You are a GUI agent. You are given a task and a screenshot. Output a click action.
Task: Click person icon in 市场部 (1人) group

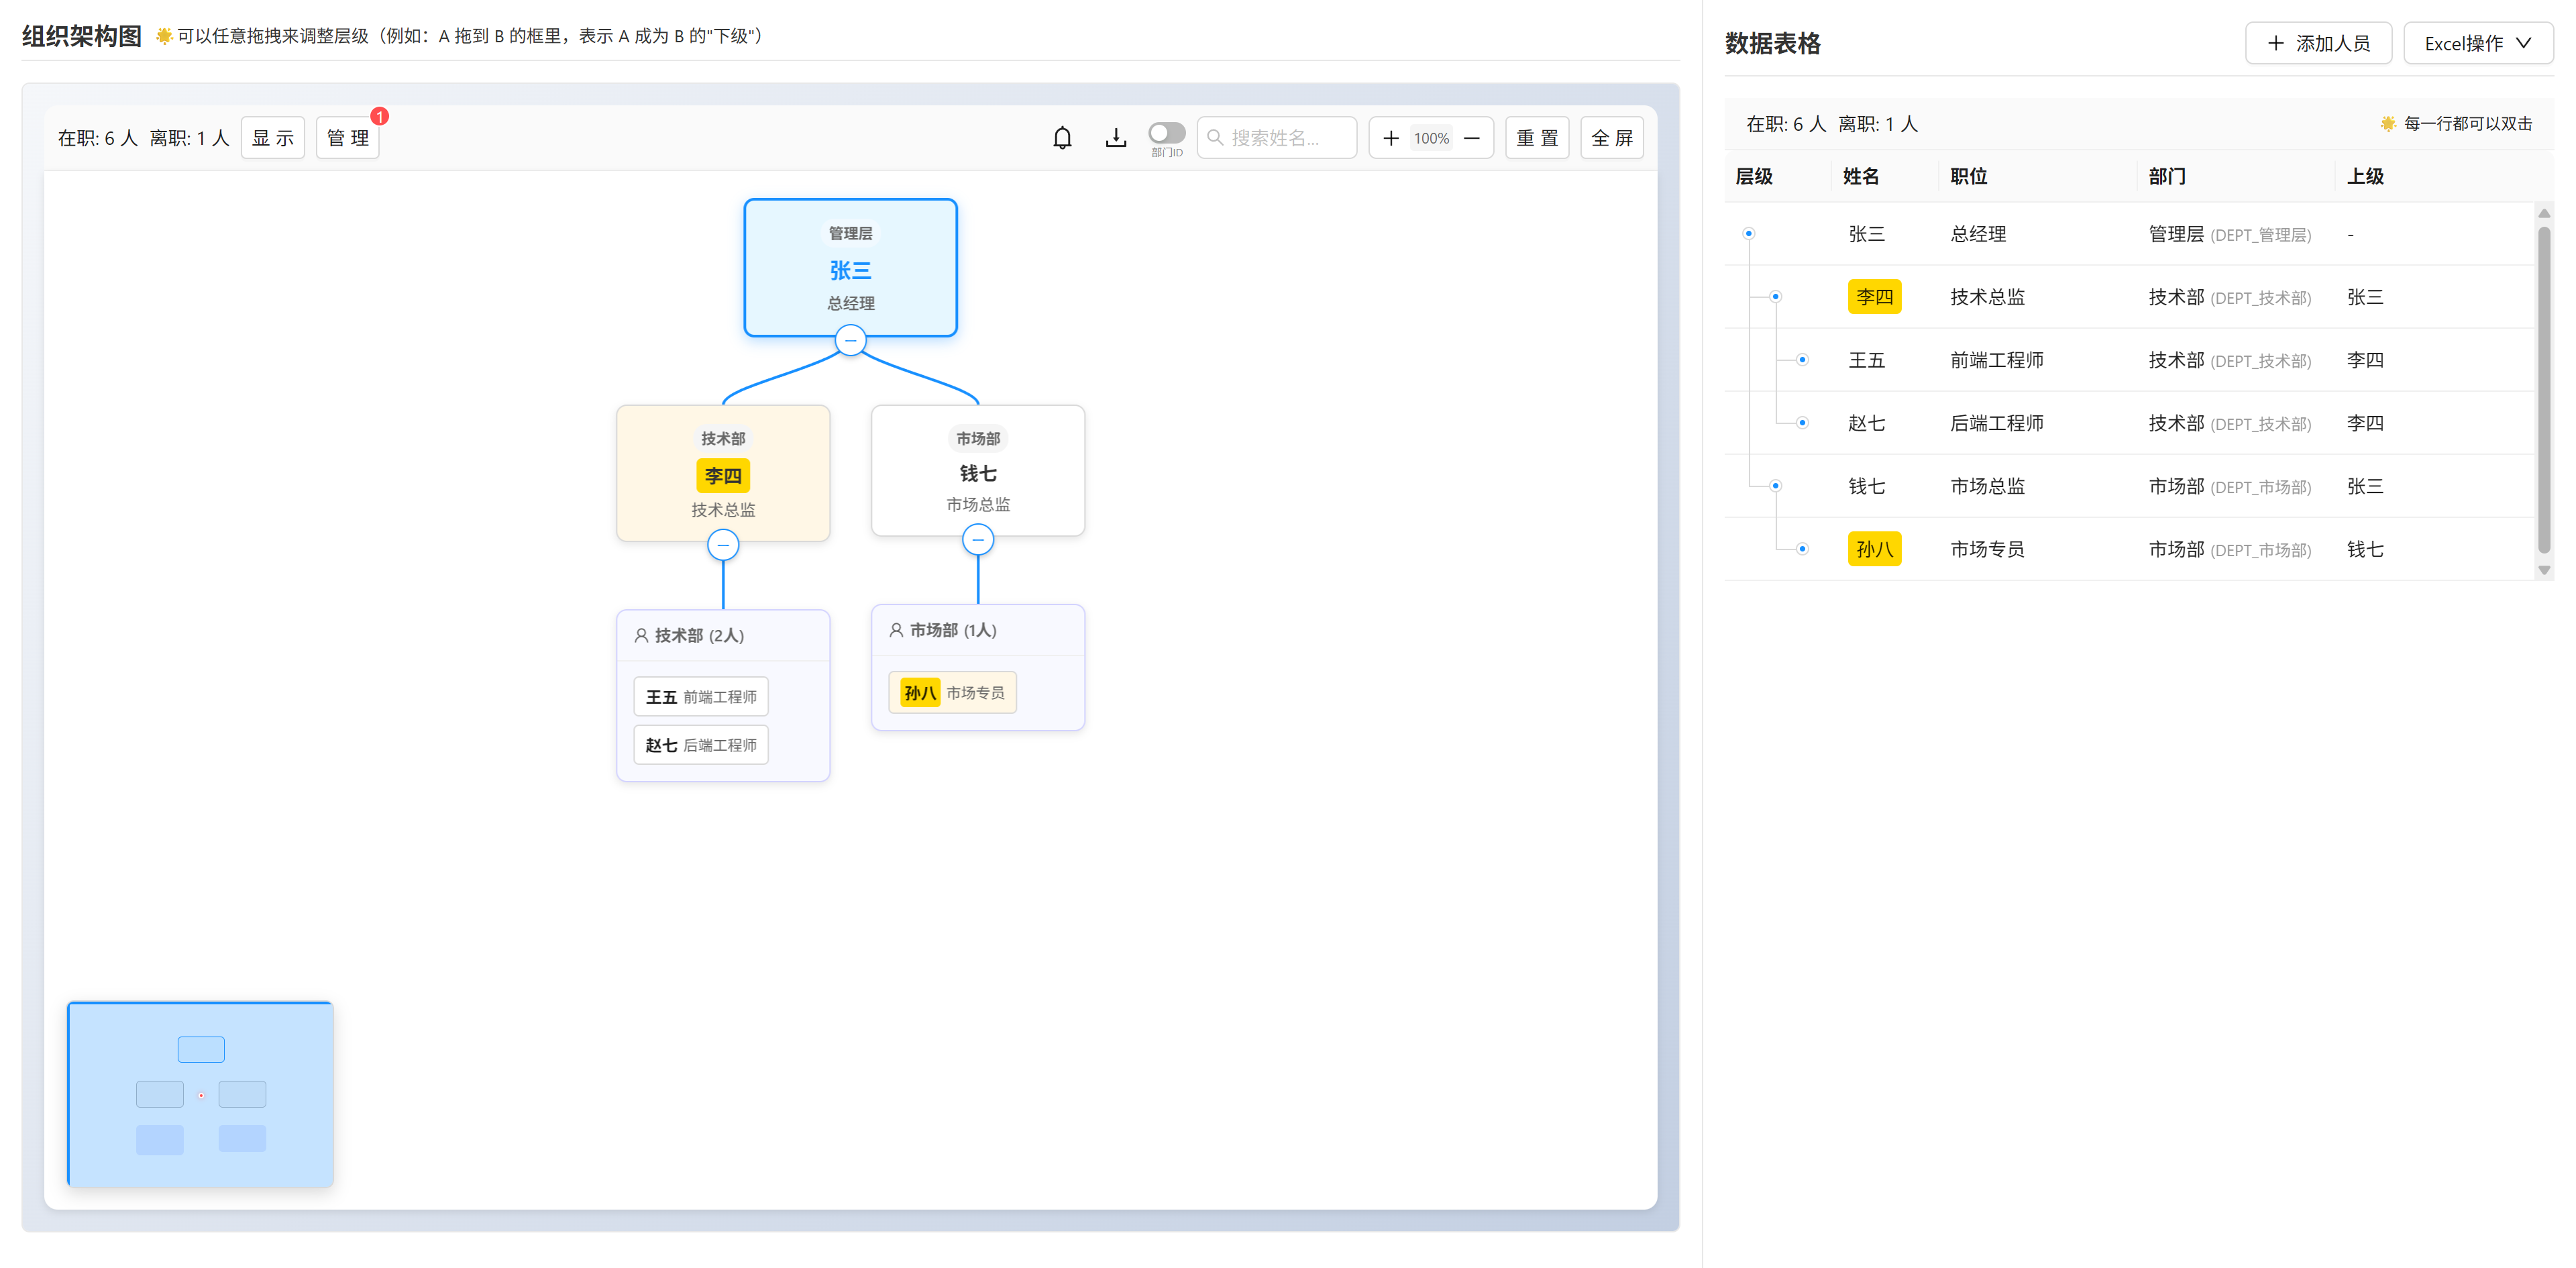pyautogui.click(x=896, y=630)
